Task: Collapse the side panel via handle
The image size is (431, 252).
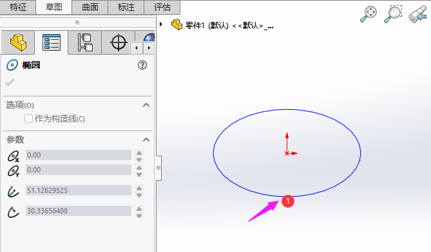Action: pos(158,168)
